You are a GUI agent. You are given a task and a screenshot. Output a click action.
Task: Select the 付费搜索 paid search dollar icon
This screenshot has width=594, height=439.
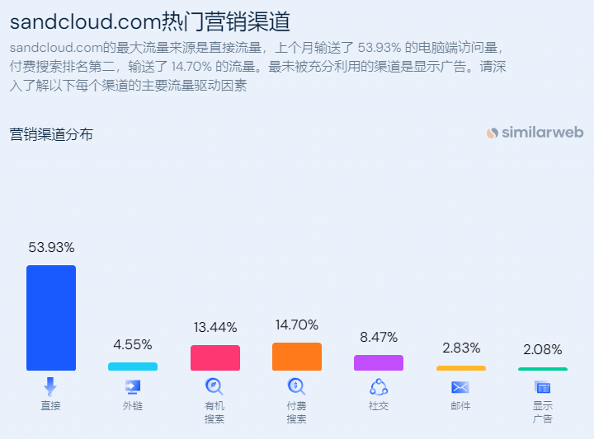[x=296, y=386]
